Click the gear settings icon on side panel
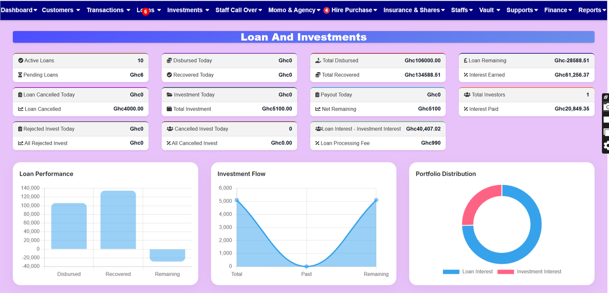609x293 pixels. click(x=606, y=146)
